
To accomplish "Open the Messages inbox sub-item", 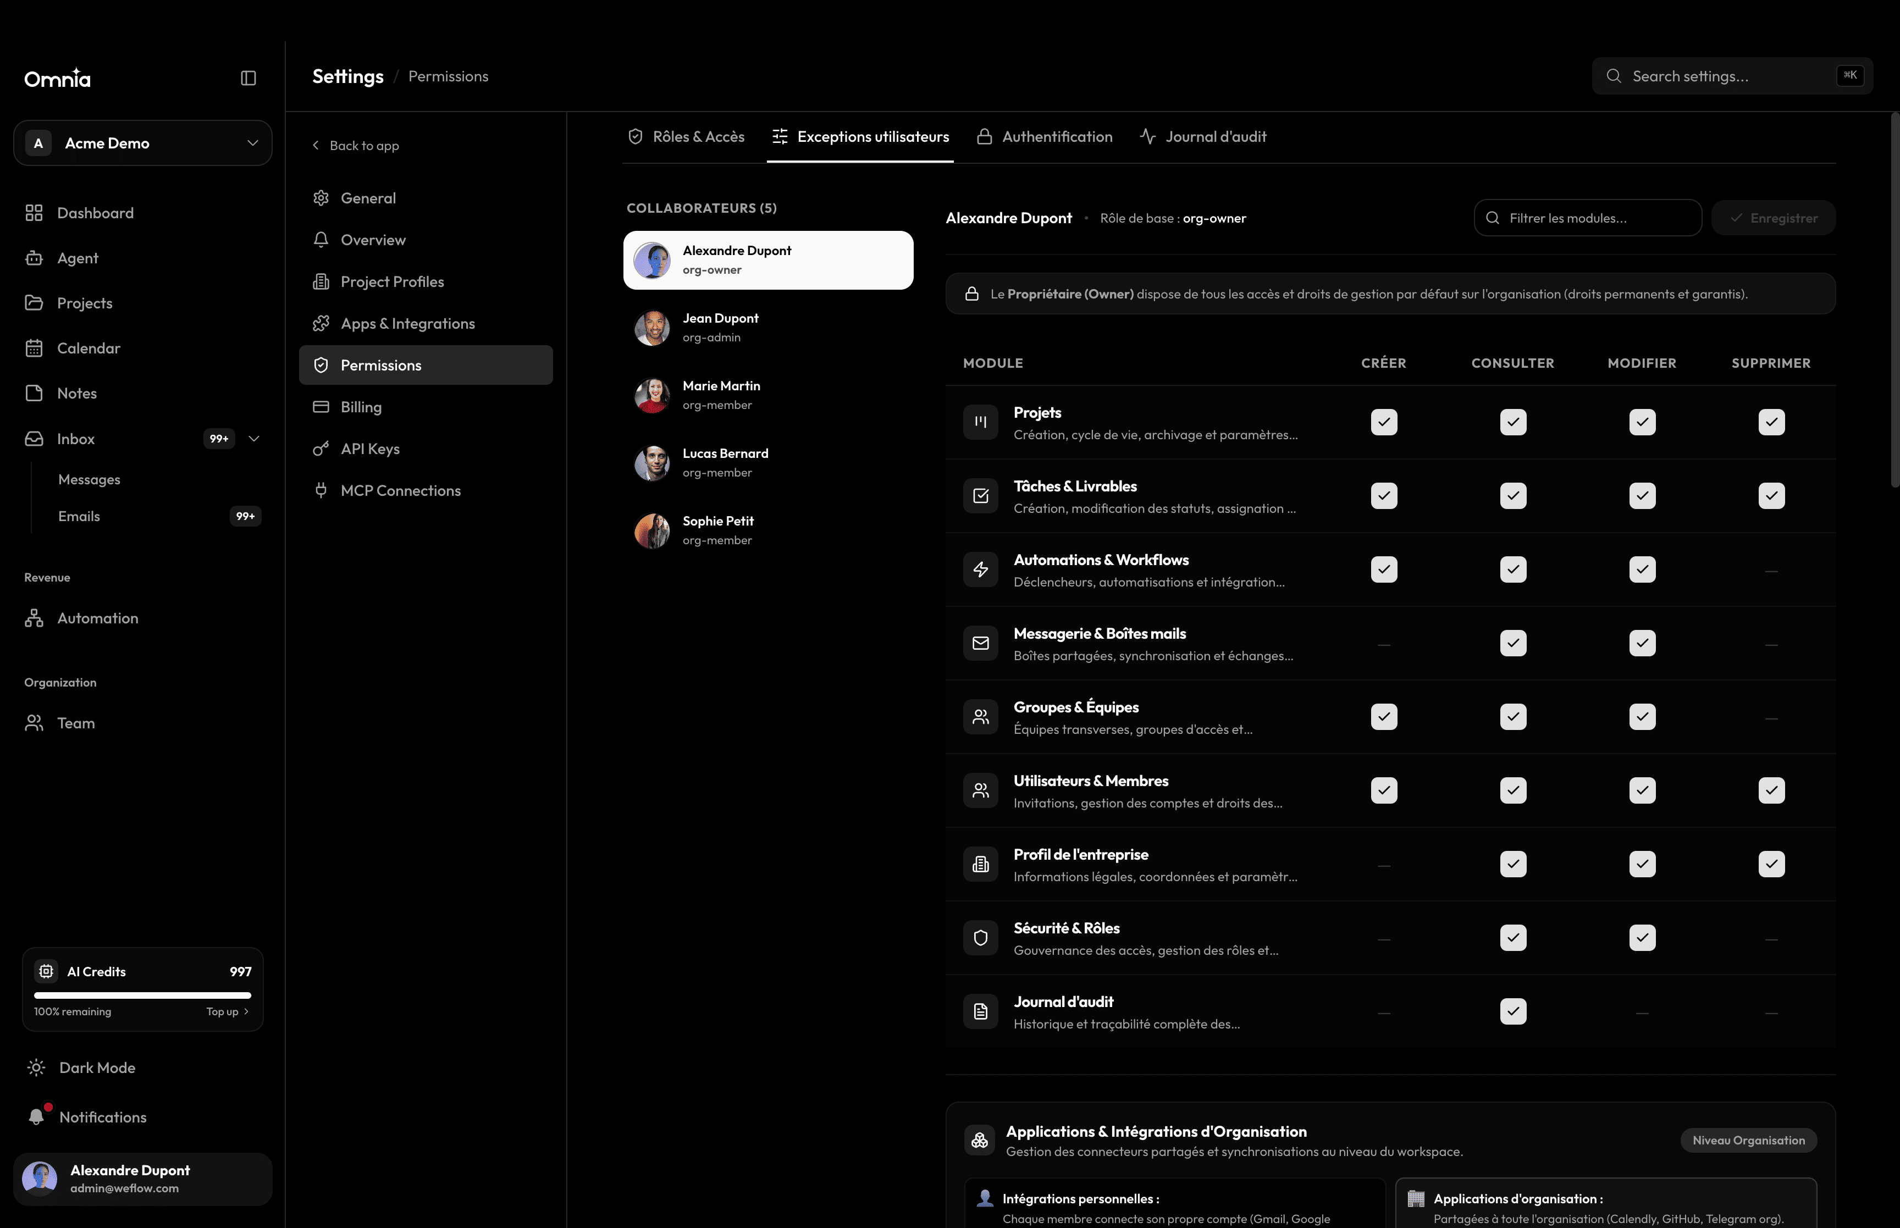I will point(89,479).
